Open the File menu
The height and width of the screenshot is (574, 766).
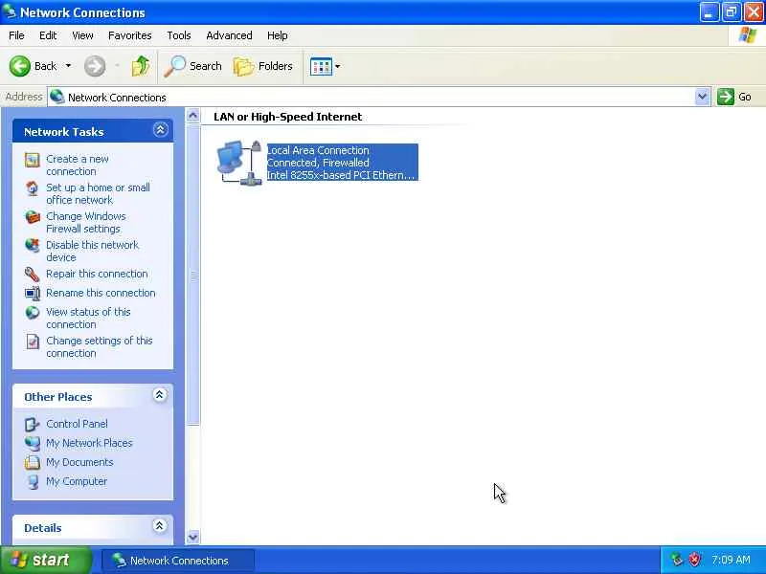pos(16,35)
